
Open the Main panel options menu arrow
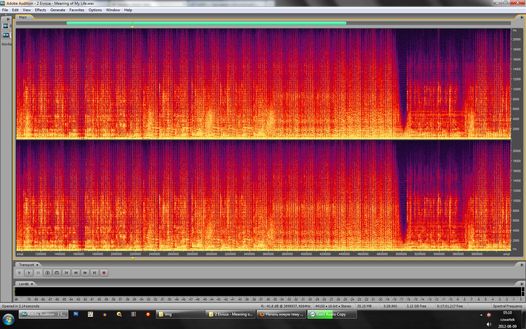tap(522, 17)
